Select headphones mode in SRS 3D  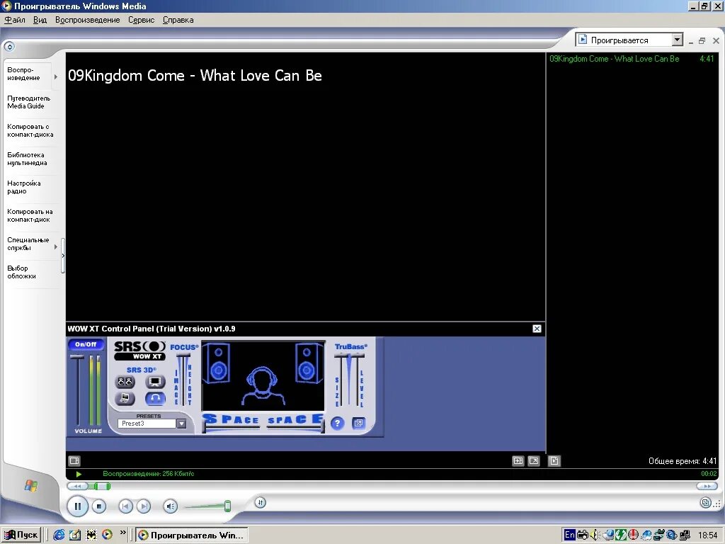coord(155,398)
